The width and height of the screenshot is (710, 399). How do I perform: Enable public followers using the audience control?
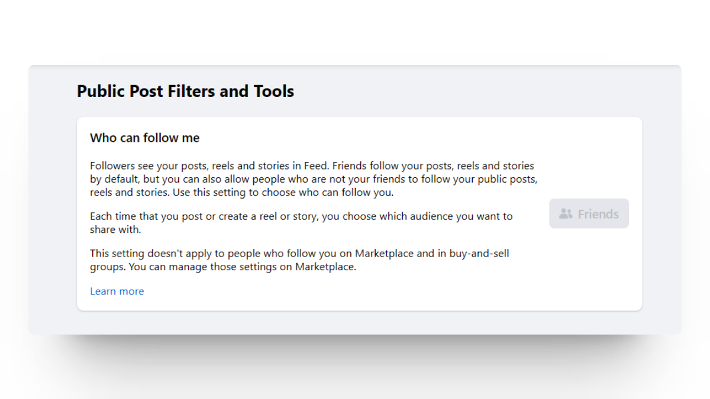pyautogui.click(x=589, y=213)
